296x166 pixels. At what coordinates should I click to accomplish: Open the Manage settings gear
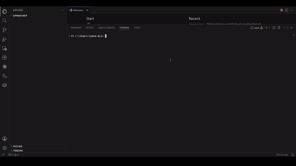[x=5, y=148]
